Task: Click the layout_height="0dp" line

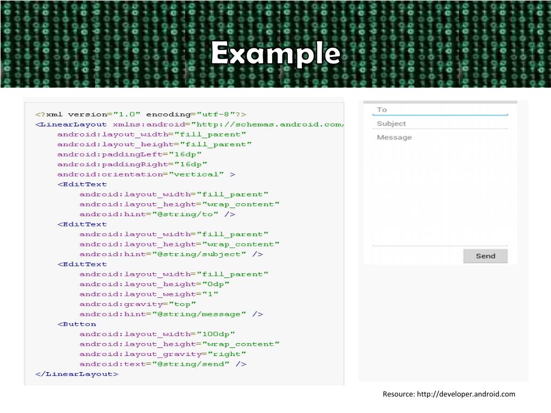Action: pos(154,284)
